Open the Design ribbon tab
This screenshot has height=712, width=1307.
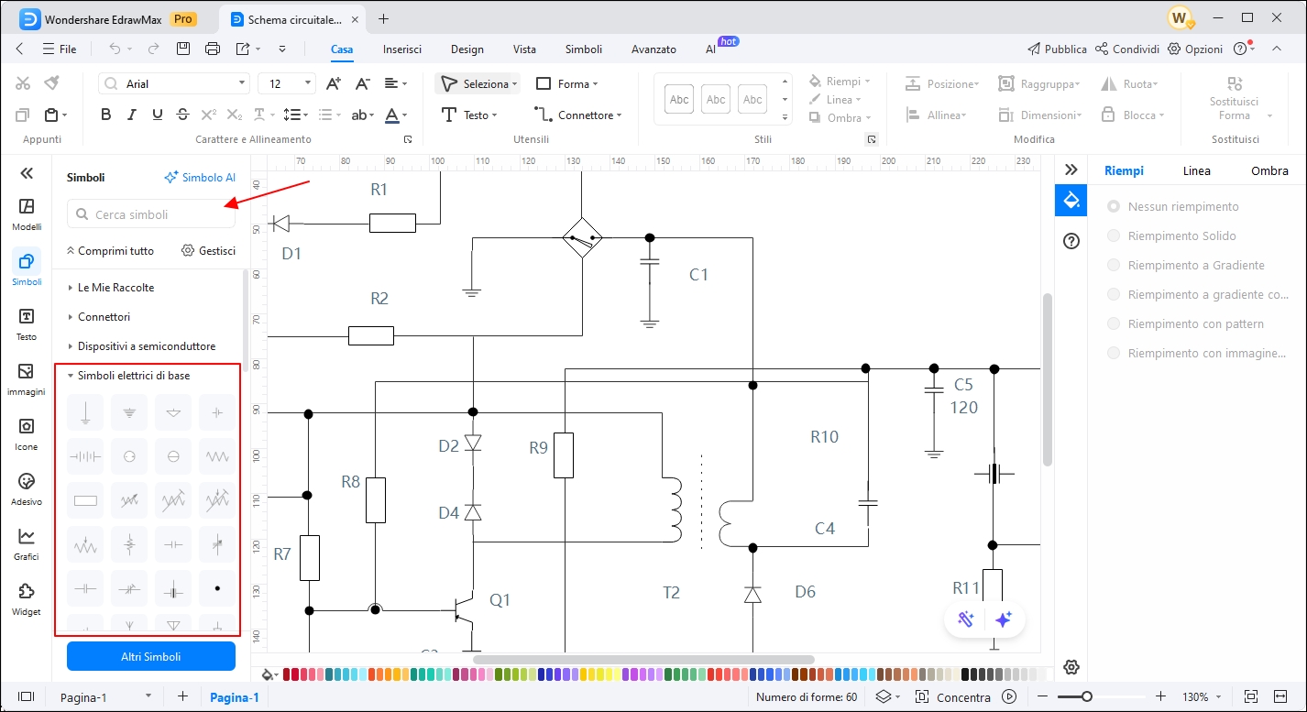(x=467, y=49)
